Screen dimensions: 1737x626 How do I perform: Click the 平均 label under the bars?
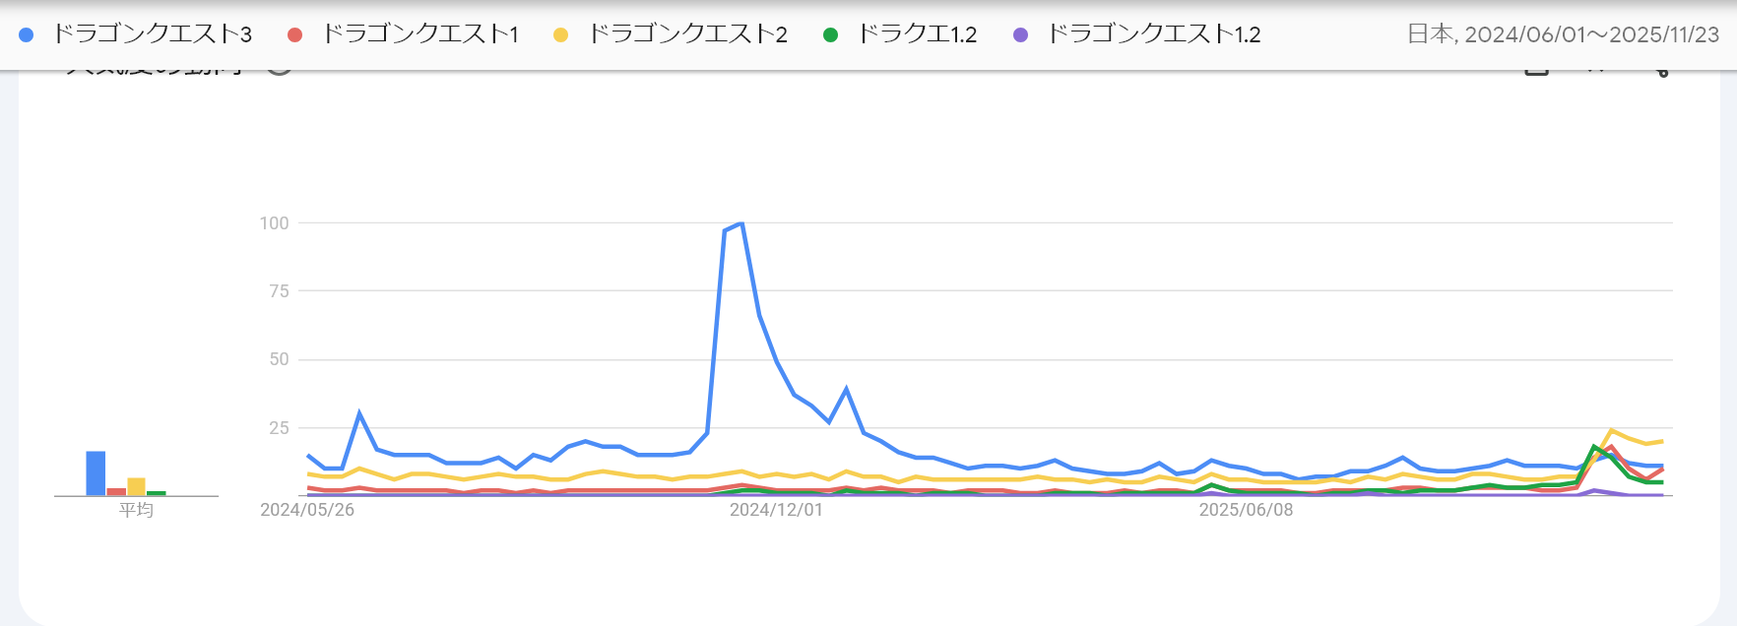point(136,510)
